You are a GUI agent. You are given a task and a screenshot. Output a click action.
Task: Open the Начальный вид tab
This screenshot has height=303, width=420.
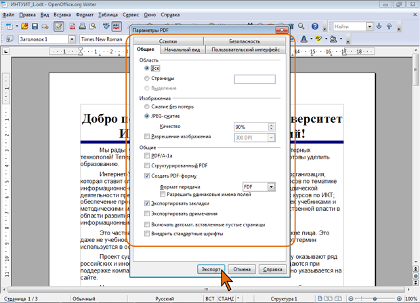(182, 49)
